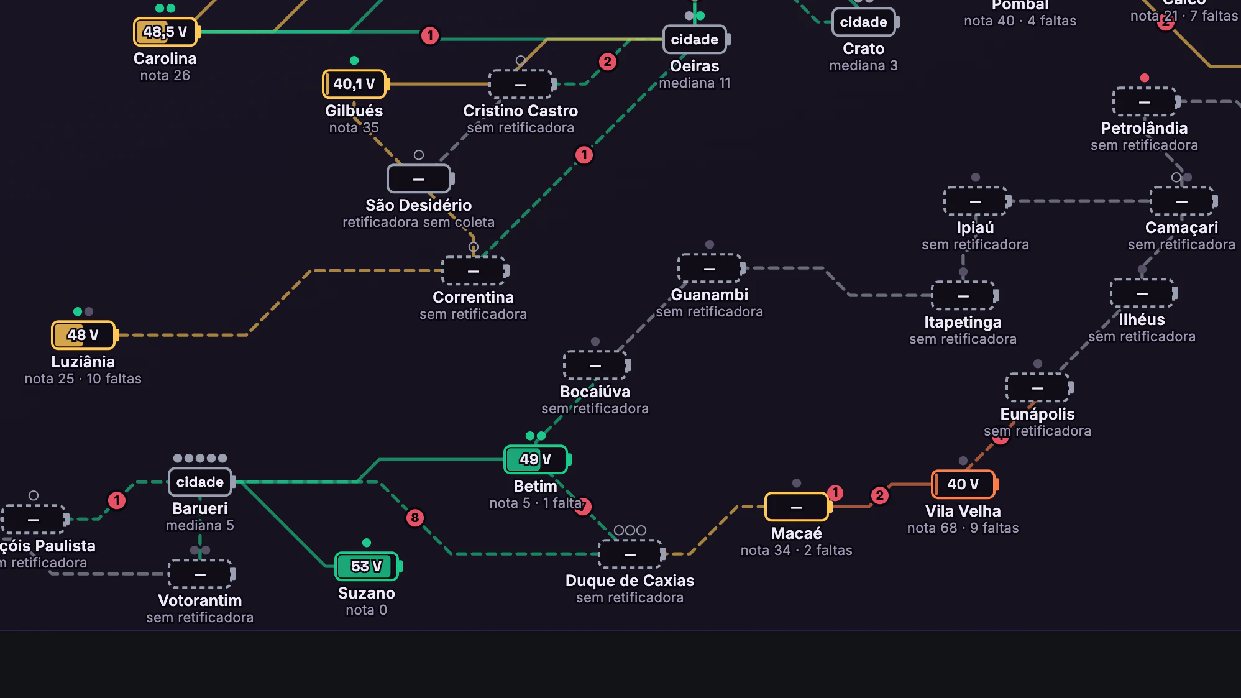The image size is (1241, 698).
Task: Click the Petrolândia dashed battery node
Action: tap(1146, 101)
